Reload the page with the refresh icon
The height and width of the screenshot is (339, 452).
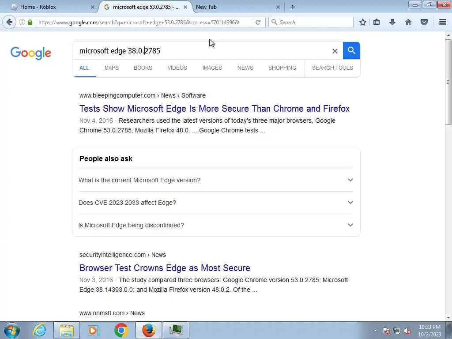[x=258, y=22]
